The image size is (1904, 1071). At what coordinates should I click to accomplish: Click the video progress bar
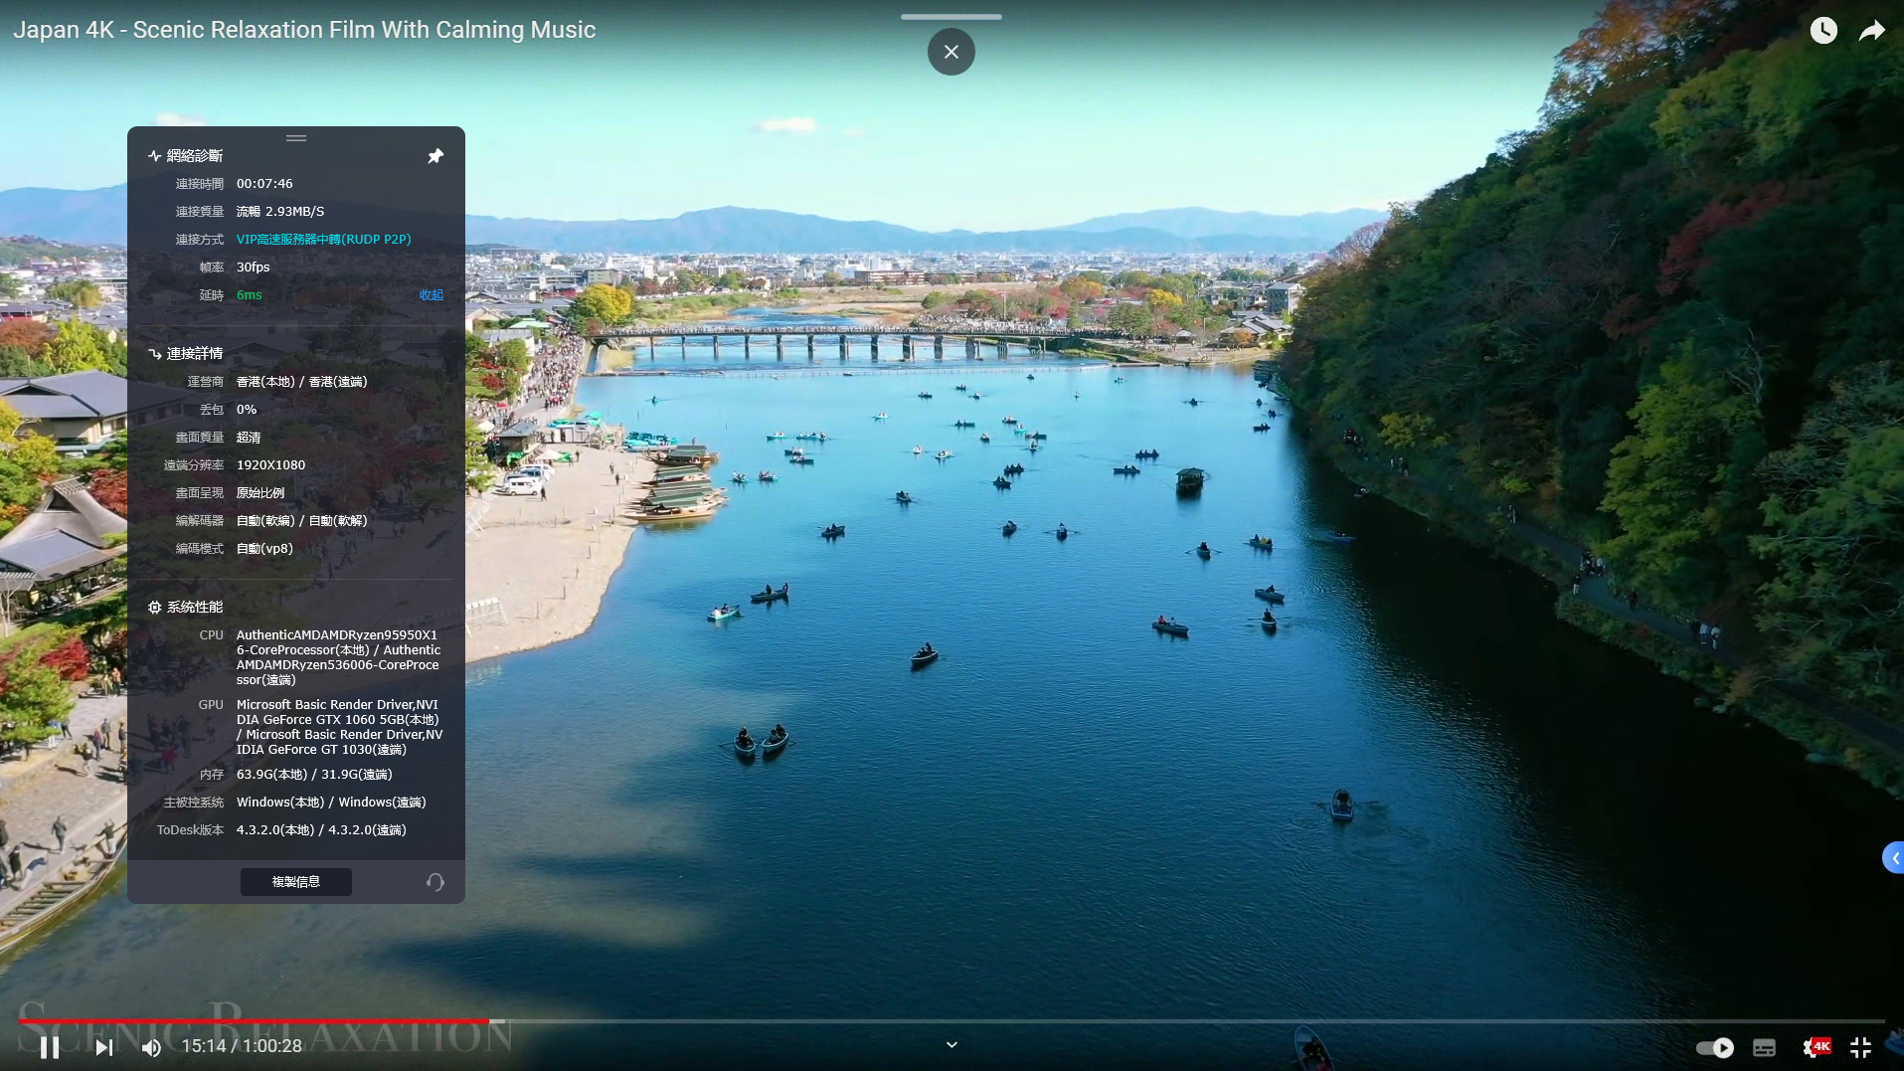click(952, 1021)
